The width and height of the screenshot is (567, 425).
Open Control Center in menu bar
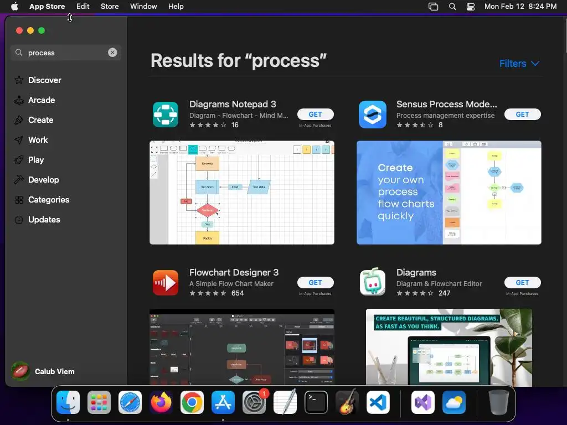pyautogui.click(x=471, y=7)
